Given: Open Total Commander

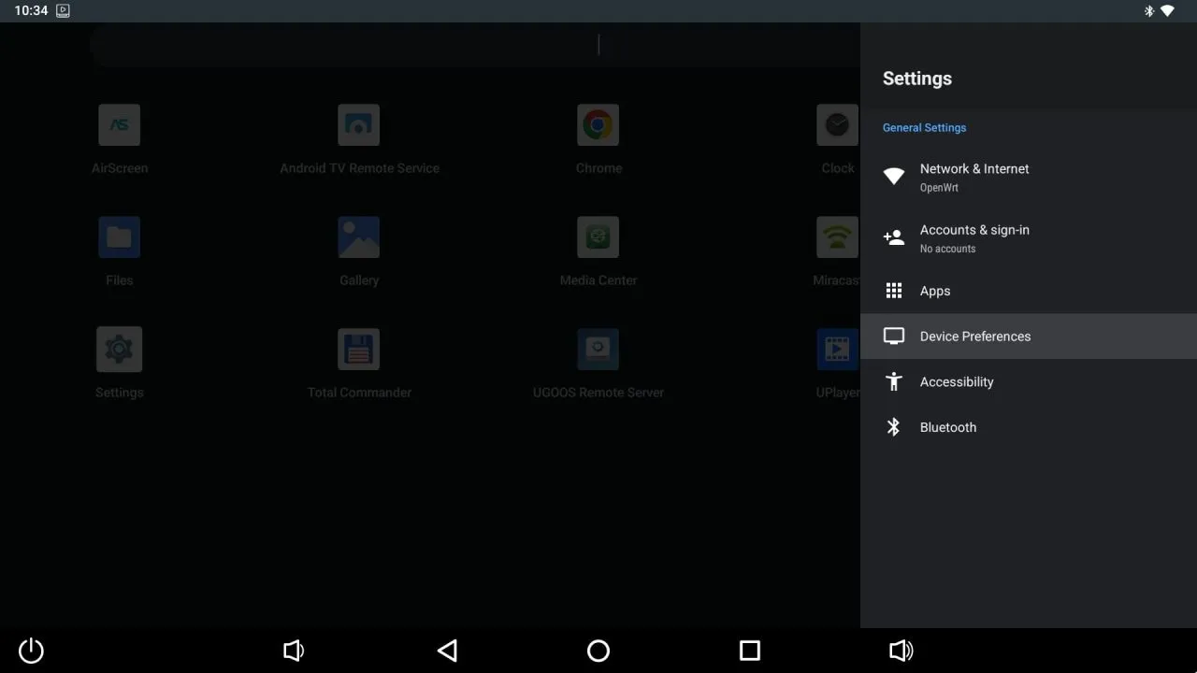Looking at the screenshot, I should 359,349.
